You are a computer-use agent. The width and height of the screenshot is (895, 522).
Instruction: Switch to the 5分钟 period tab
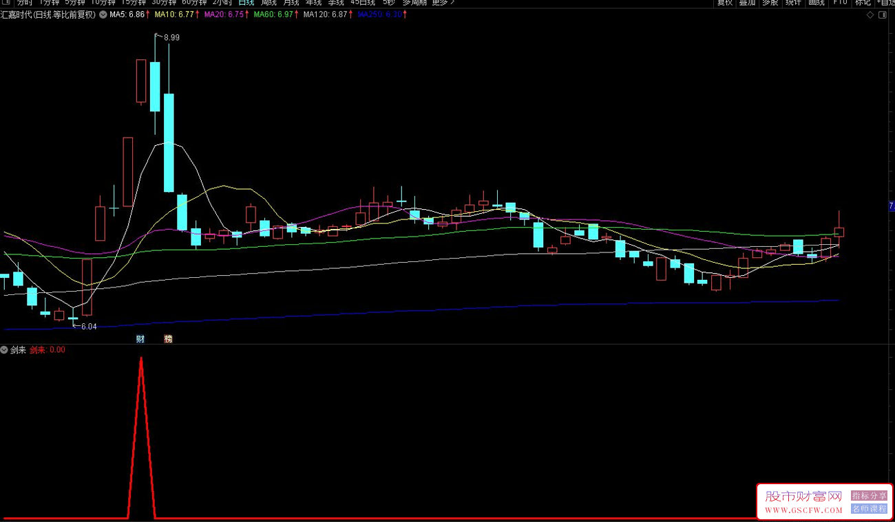tap(76, 3)
